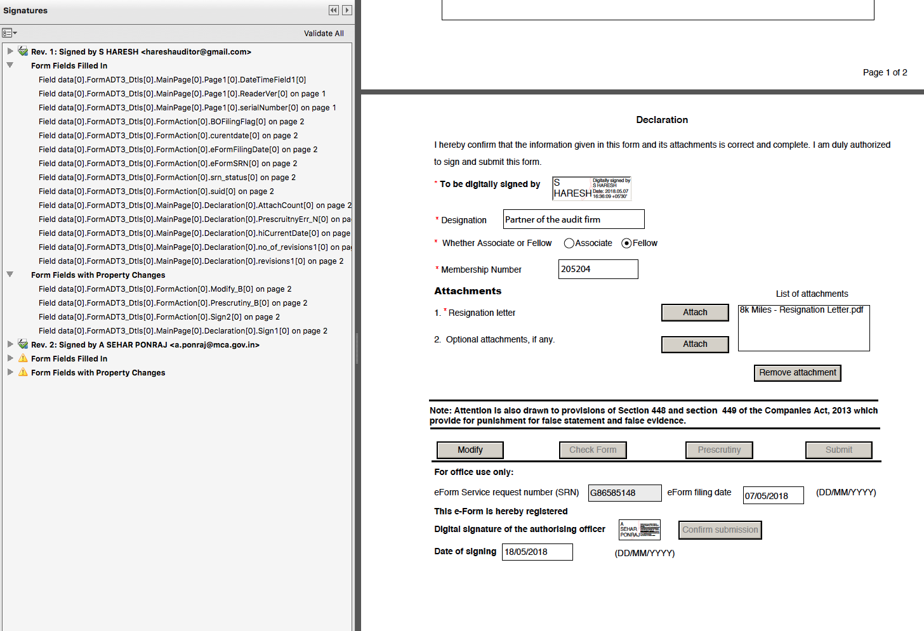Expand Rev. 2 Form Fields Filled In
This screenshot has height=631, width=924.
(10, 358)
